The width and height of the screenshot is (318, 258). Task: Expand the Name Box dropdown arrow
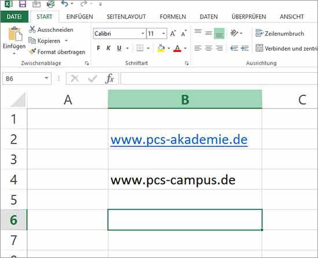(46, 78)
